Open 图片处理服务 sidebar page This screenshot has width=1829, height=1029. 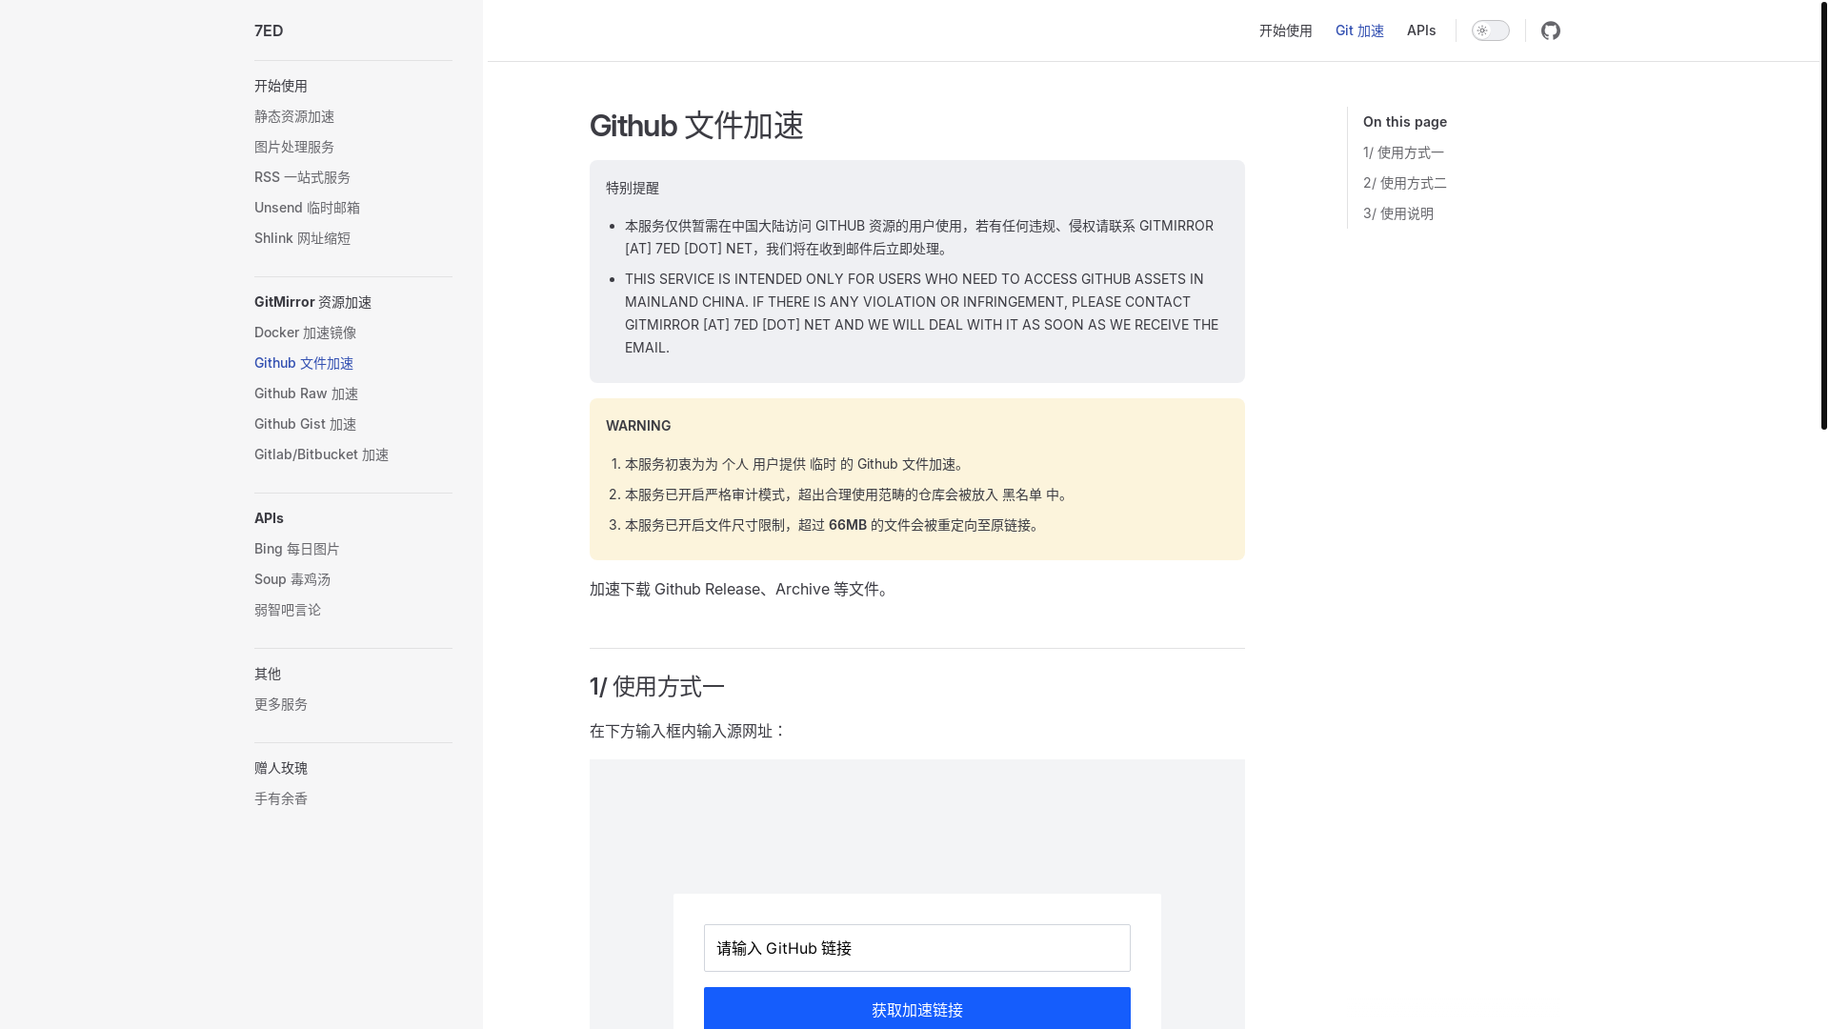tap(294, 147)
